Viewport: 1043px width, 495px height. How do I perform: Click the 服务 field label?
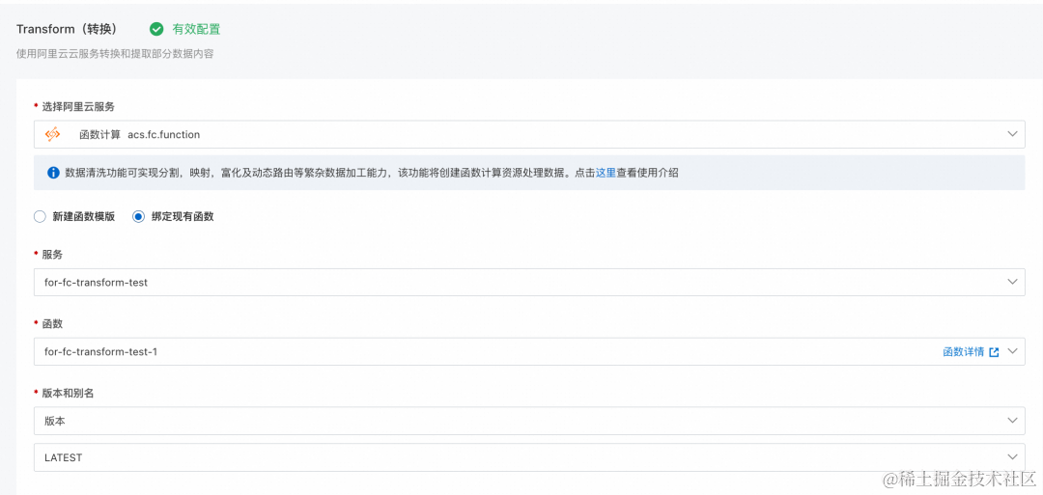click(52, 255)
